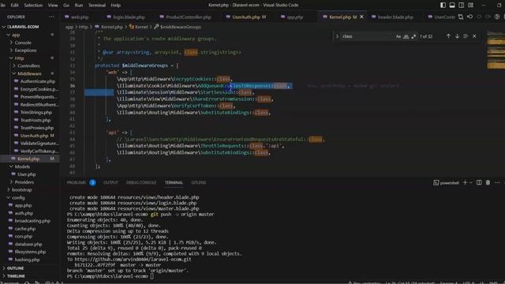Switch to app.php editor tab

coord(294,17)
